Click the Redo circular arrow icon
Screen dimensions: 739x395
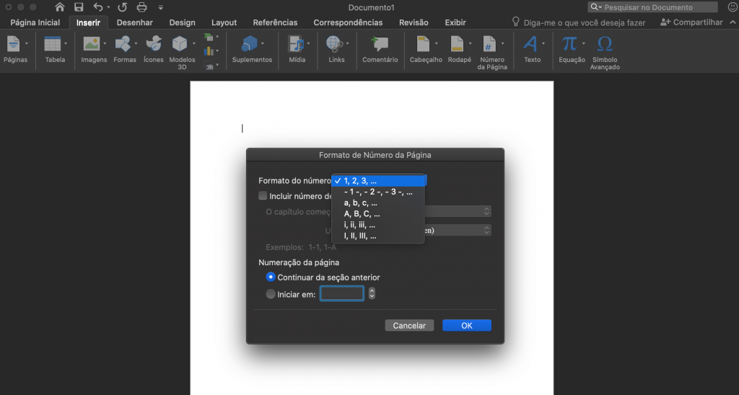click(x=122, y=7)
